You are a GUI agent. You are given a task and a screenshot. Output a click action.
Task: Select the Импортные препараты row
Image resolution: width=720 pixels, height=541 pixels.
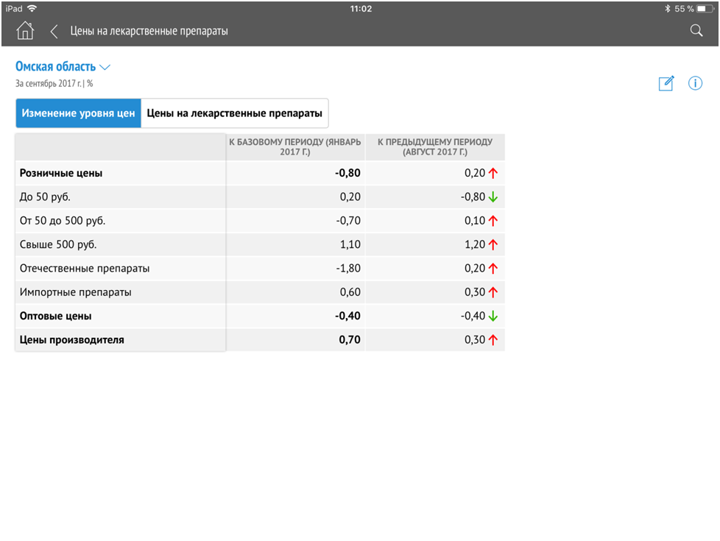tap(77, 292)
